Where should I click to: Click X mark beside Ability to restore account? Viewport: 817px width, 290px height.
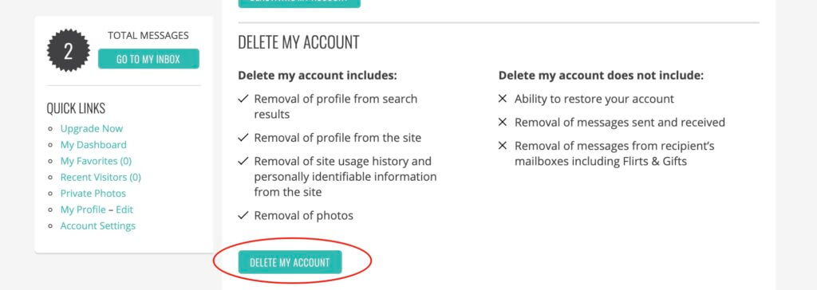503,99
